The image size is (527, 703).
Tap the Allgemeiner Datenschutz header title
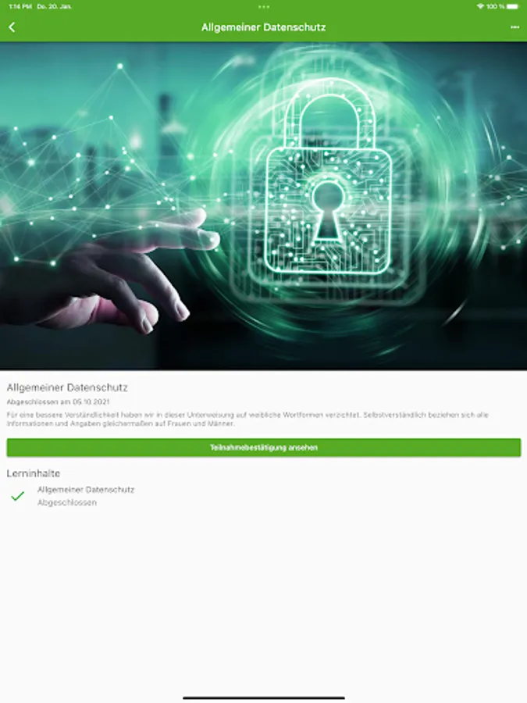tap(264, 27)
